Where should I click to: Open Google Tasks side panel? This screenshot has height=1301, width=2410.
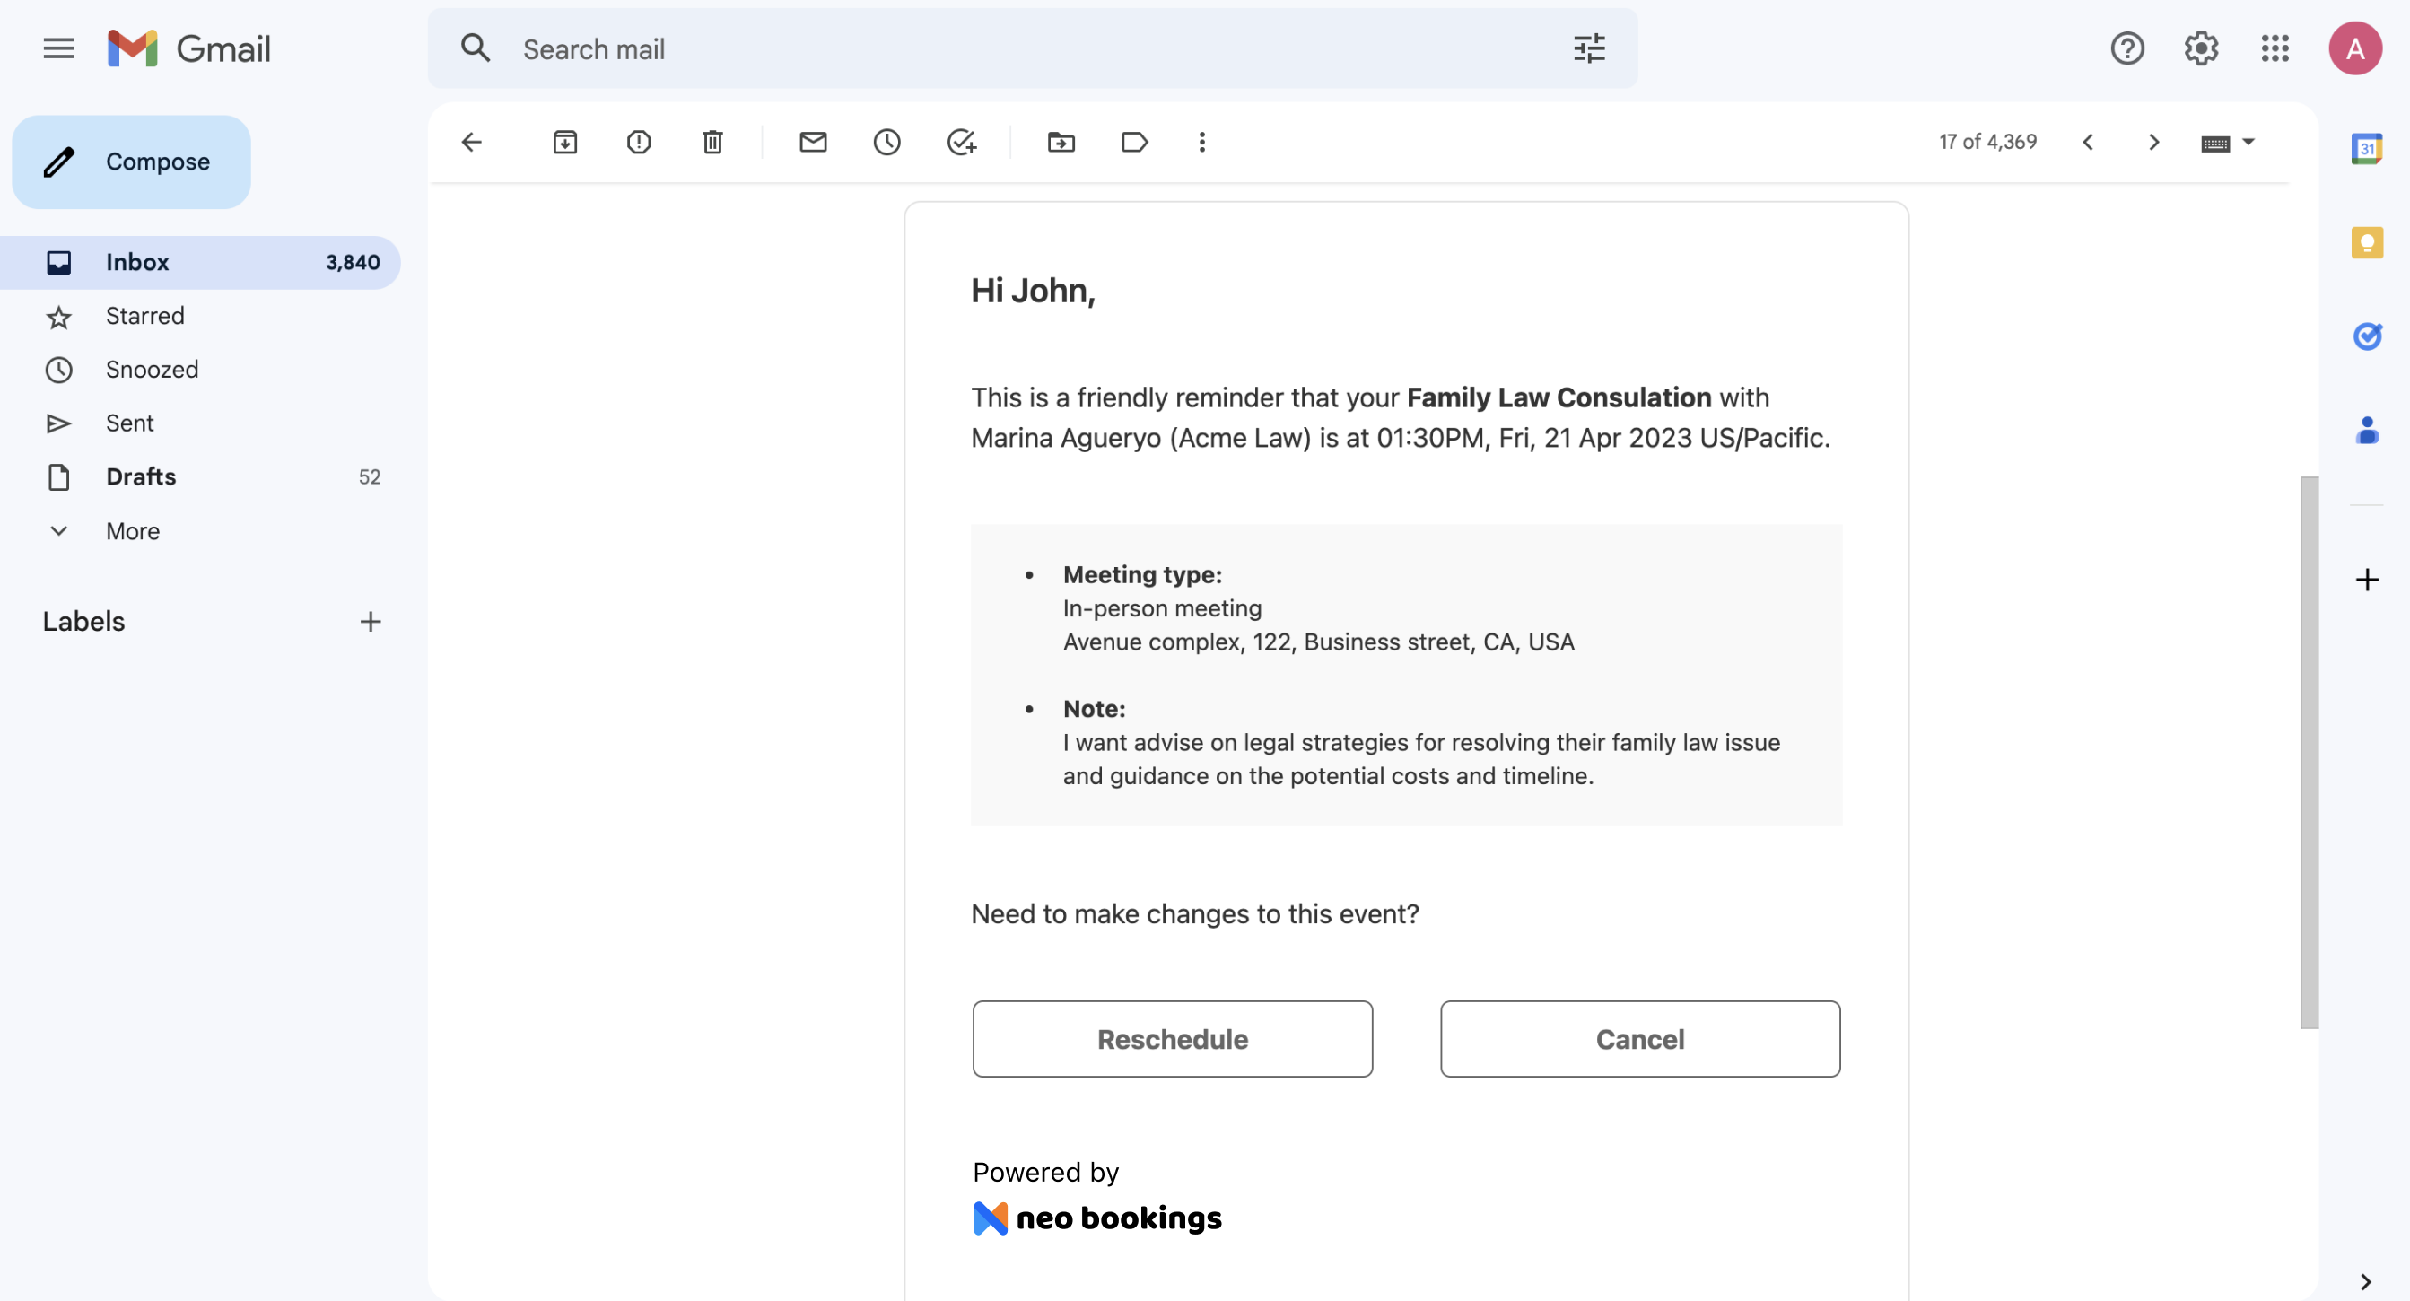[x=2366, y=336]
